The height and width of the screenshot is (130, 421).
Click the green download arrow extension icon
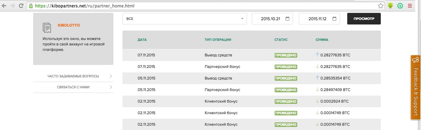[390, 6]
